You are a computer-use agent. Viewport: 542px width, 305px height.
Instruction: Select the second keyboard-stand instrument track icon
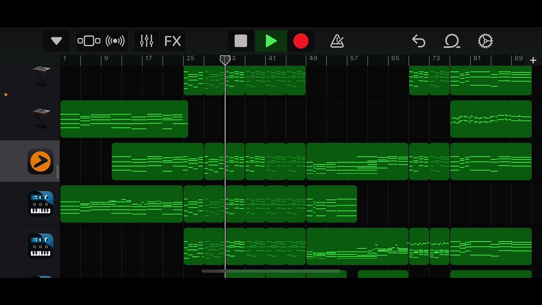41,119
